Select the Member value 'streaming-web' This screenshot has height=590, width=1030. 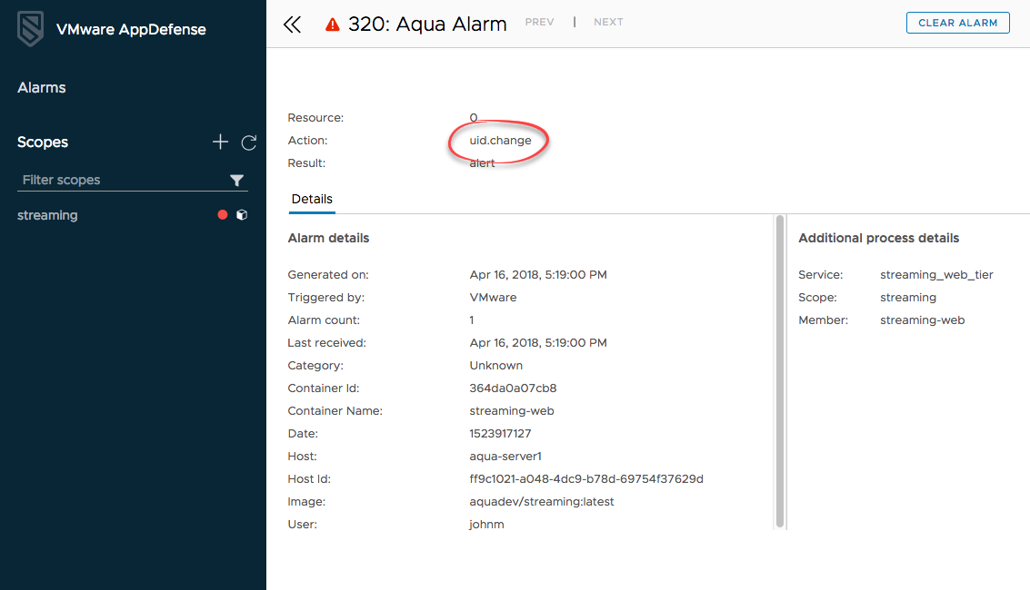tap(922, 320)
